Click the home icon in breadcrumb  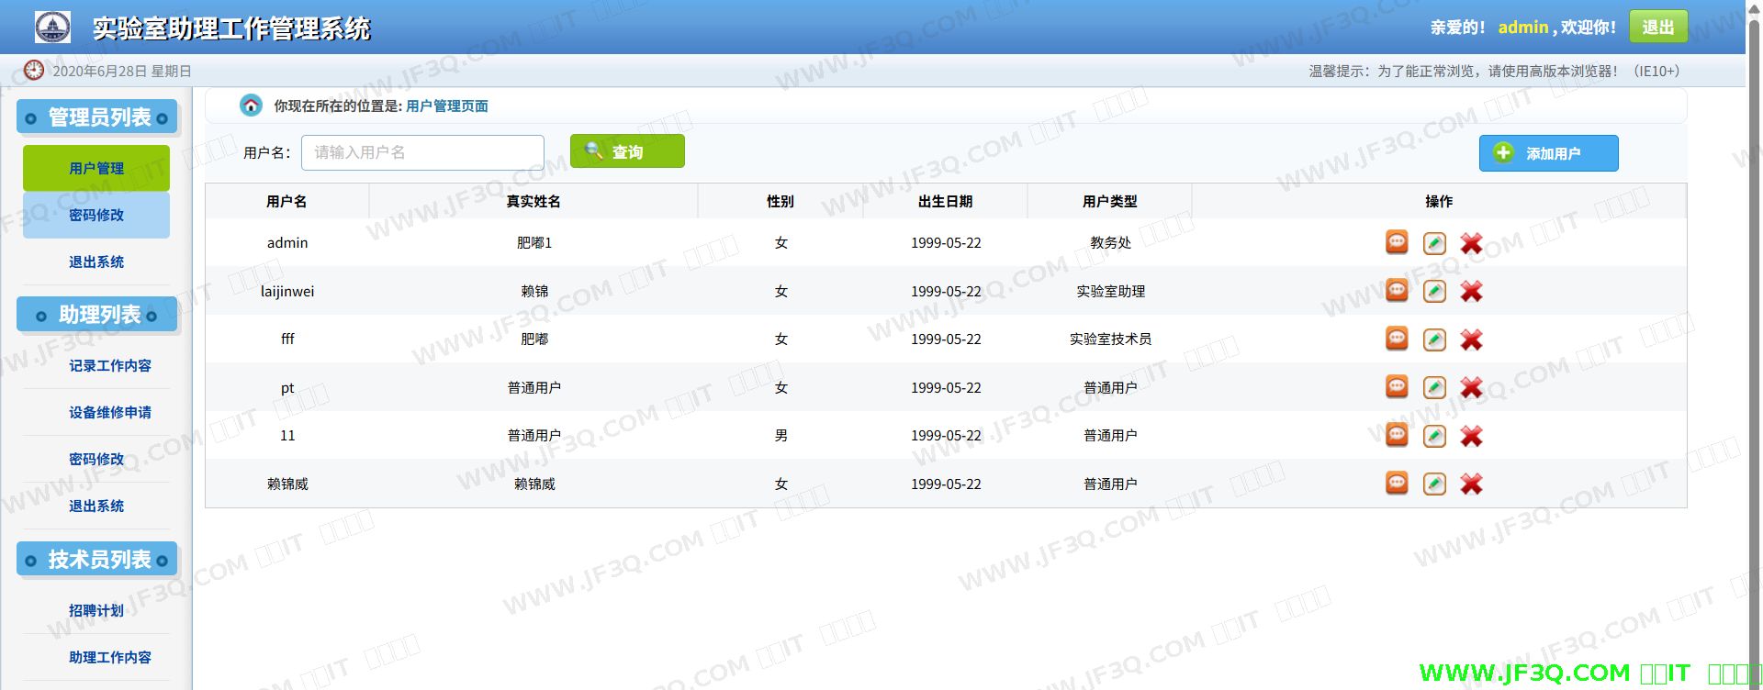tap(251, 106)
